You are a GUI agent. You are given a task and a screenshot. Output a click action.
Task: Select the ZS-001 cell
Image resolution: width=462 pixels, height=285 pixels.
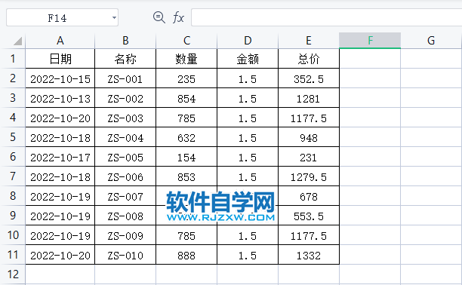pos(125,78)
